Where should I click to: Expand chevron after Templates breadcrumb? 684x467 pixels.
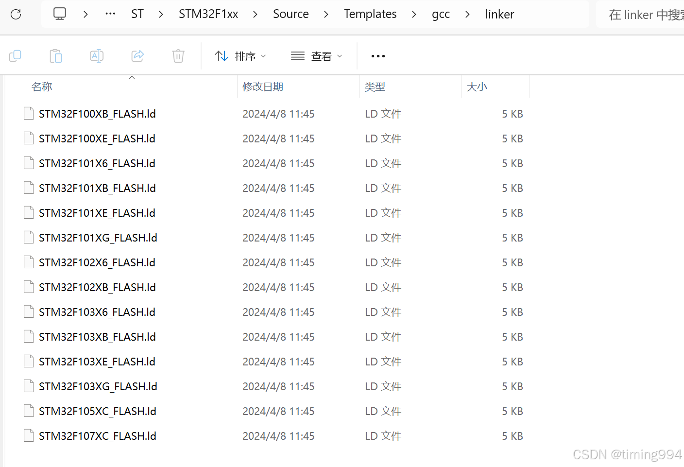[x=414, y=14]
